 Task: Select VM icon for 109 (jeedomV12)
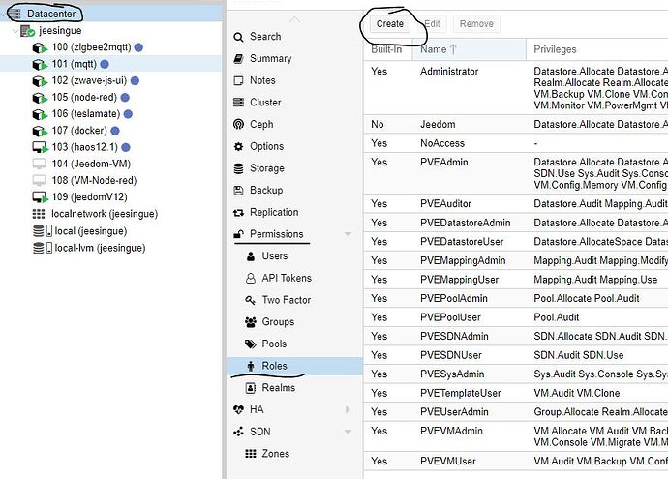click(40, 197)
